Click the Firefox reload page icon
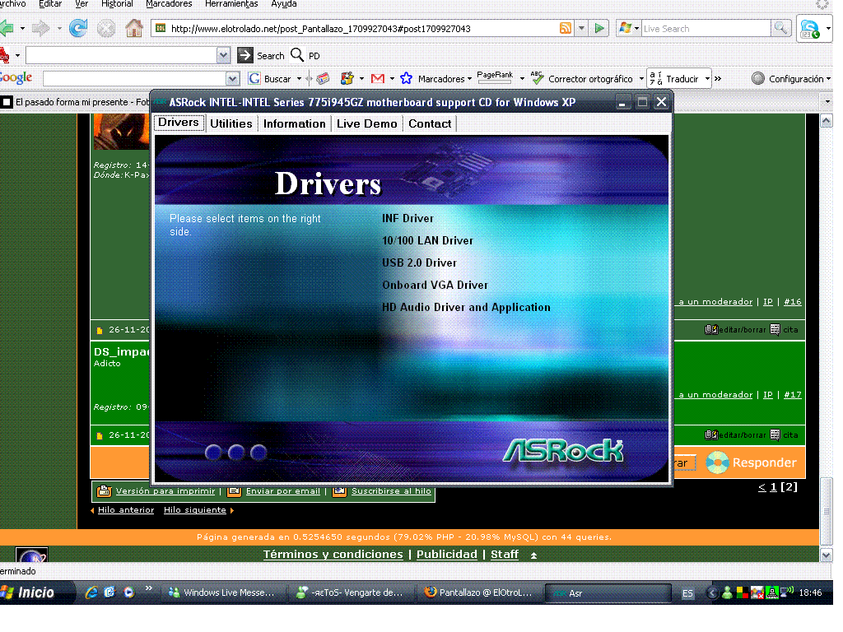Viewport: 843px width, 632px height. (x=78, y=29)
